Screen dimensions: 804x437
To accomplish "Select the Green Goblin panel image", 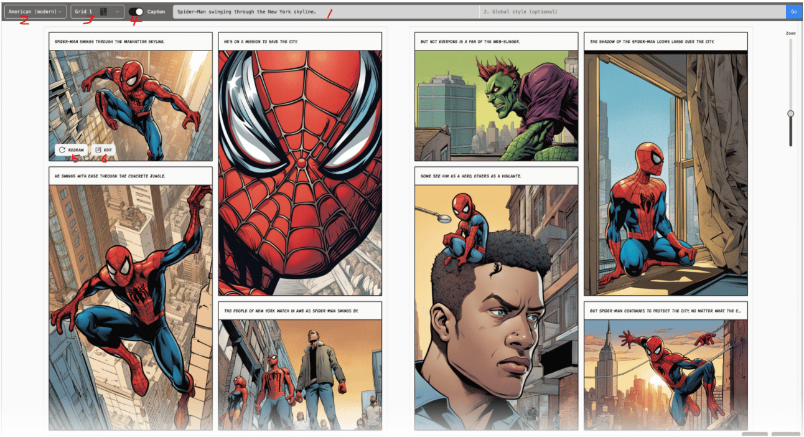I will [496, 106].
